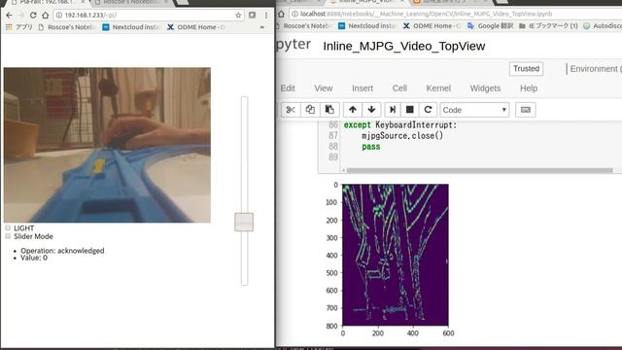The height and width of the screenshot is (350, 622).
Task: Reload the 192.168.1.233 page
Action: tap(33, 16)
